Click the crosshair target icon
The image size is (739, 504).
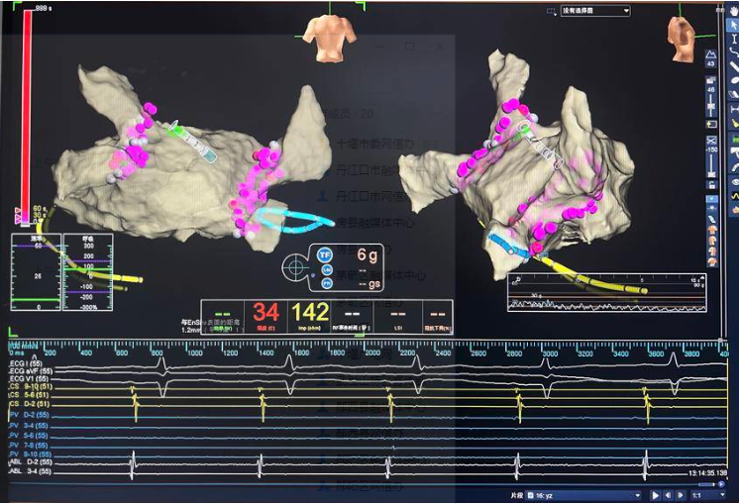coord(293,266)
